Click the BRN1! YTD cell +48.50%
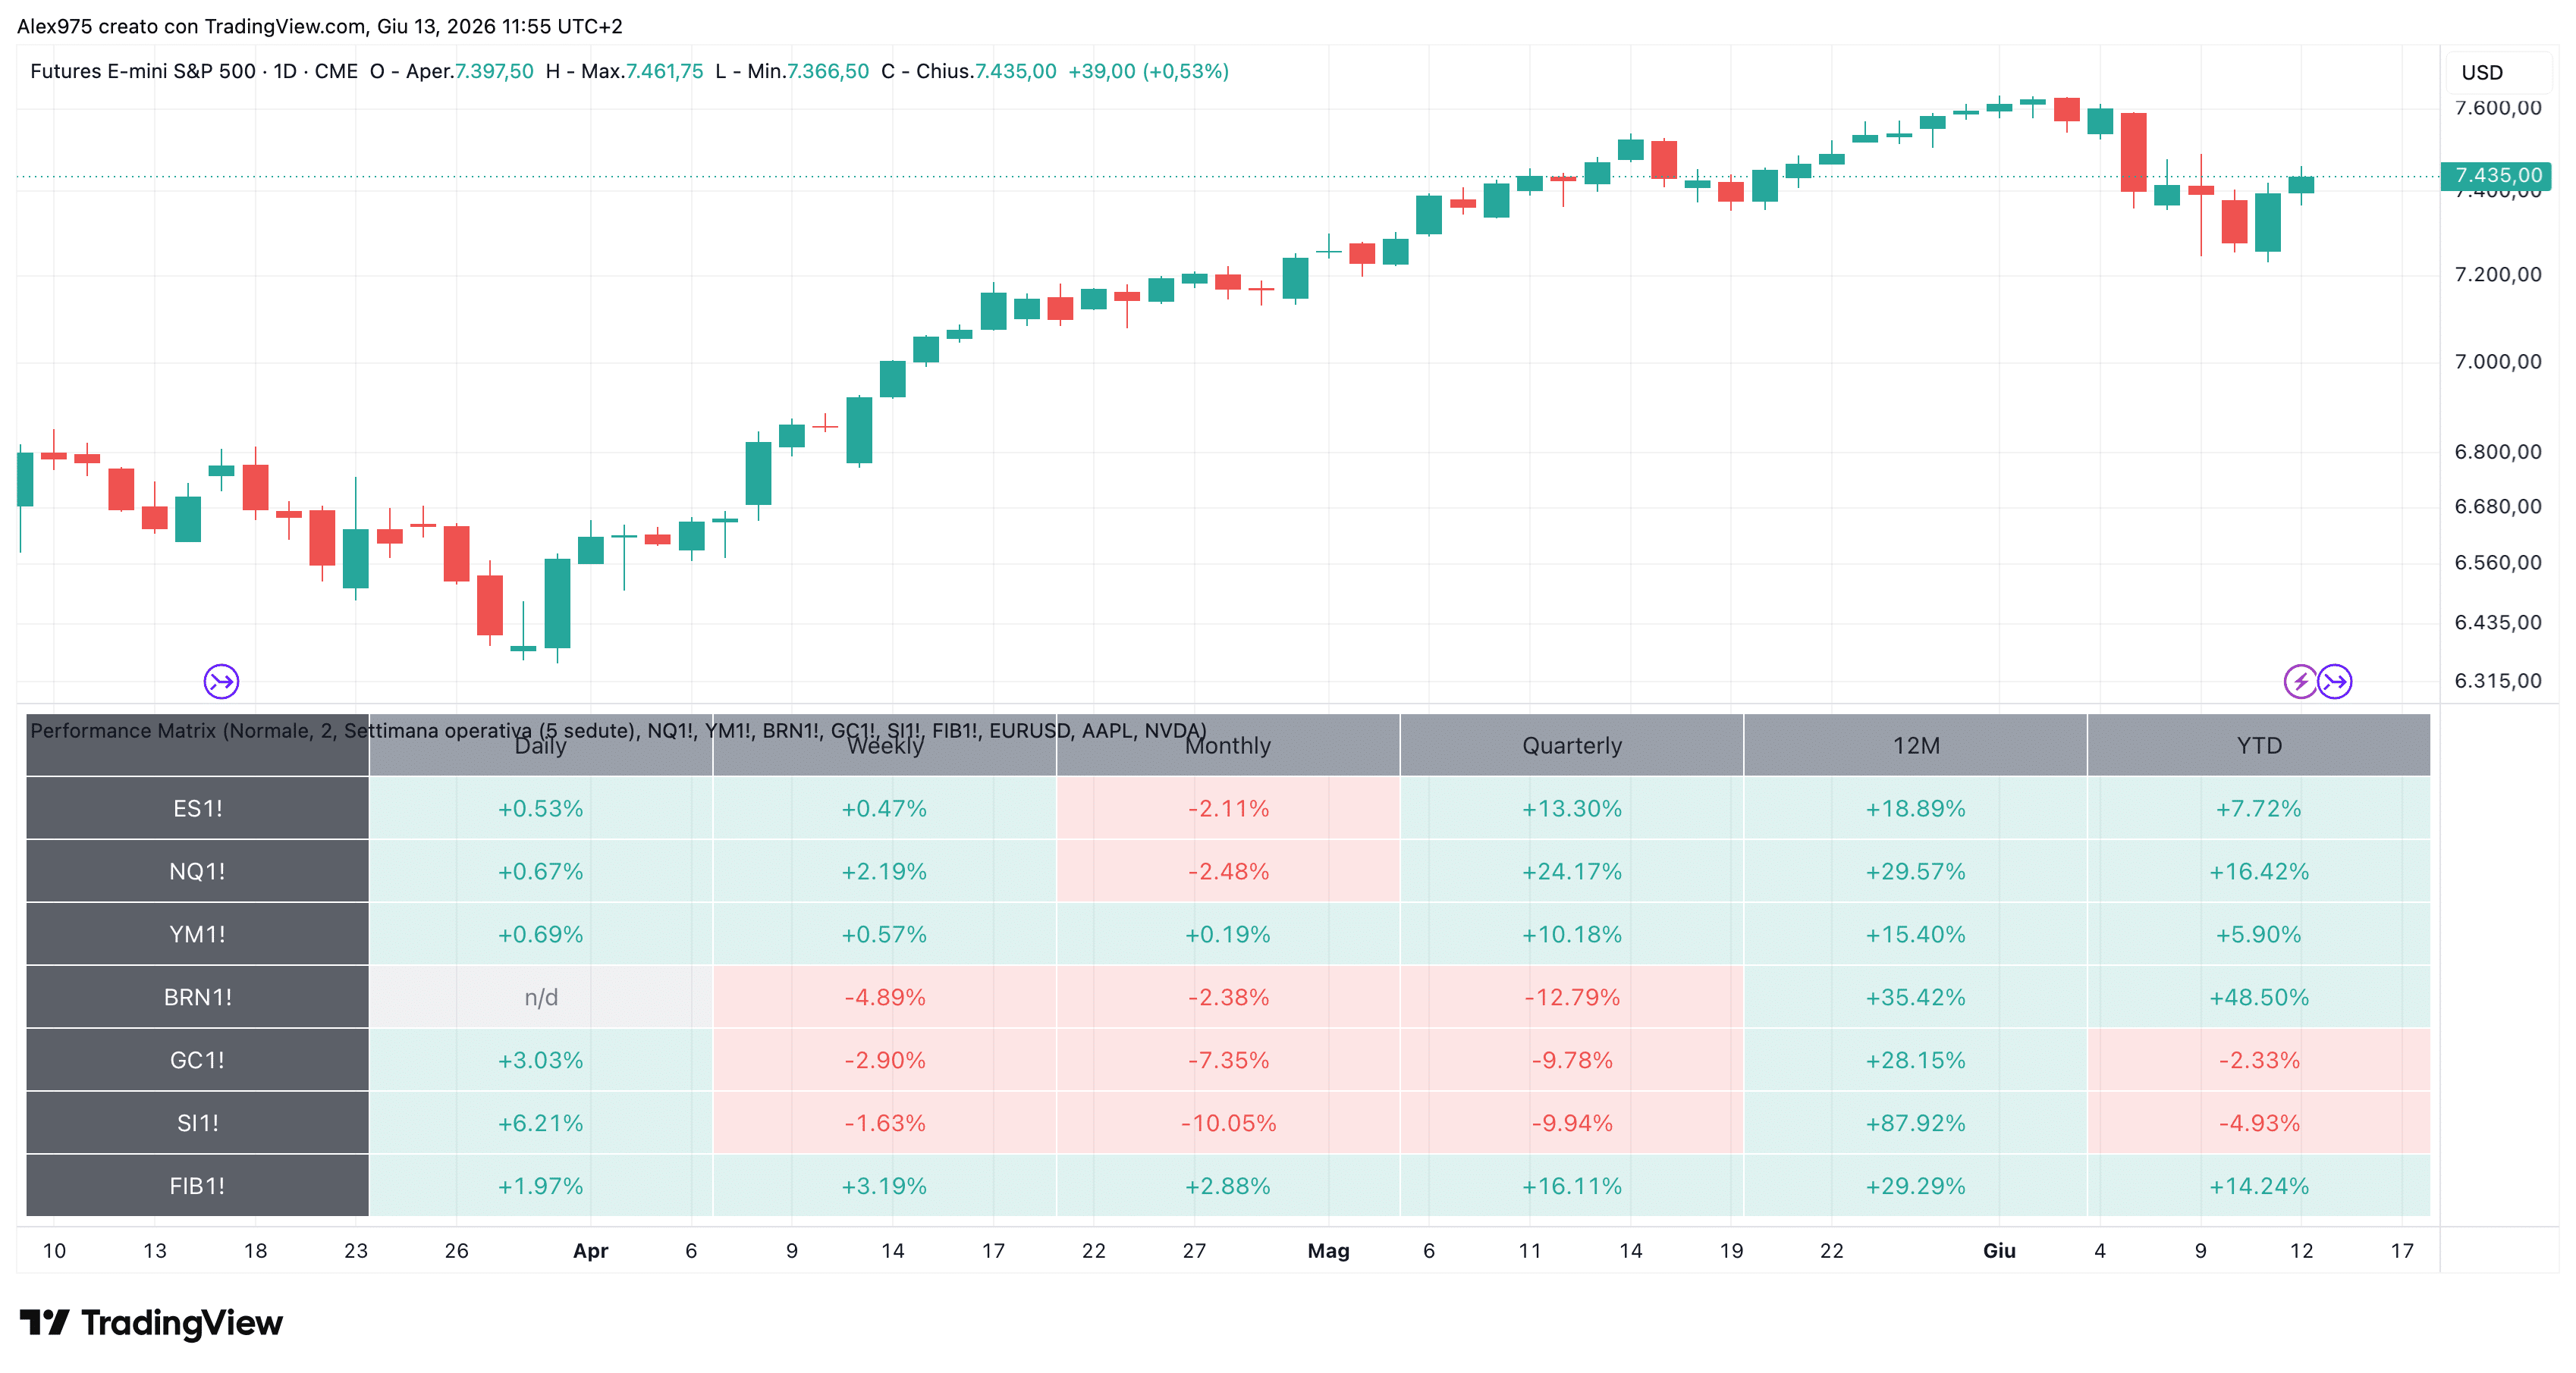2576x1373 pixels. tap(2259, 997)
